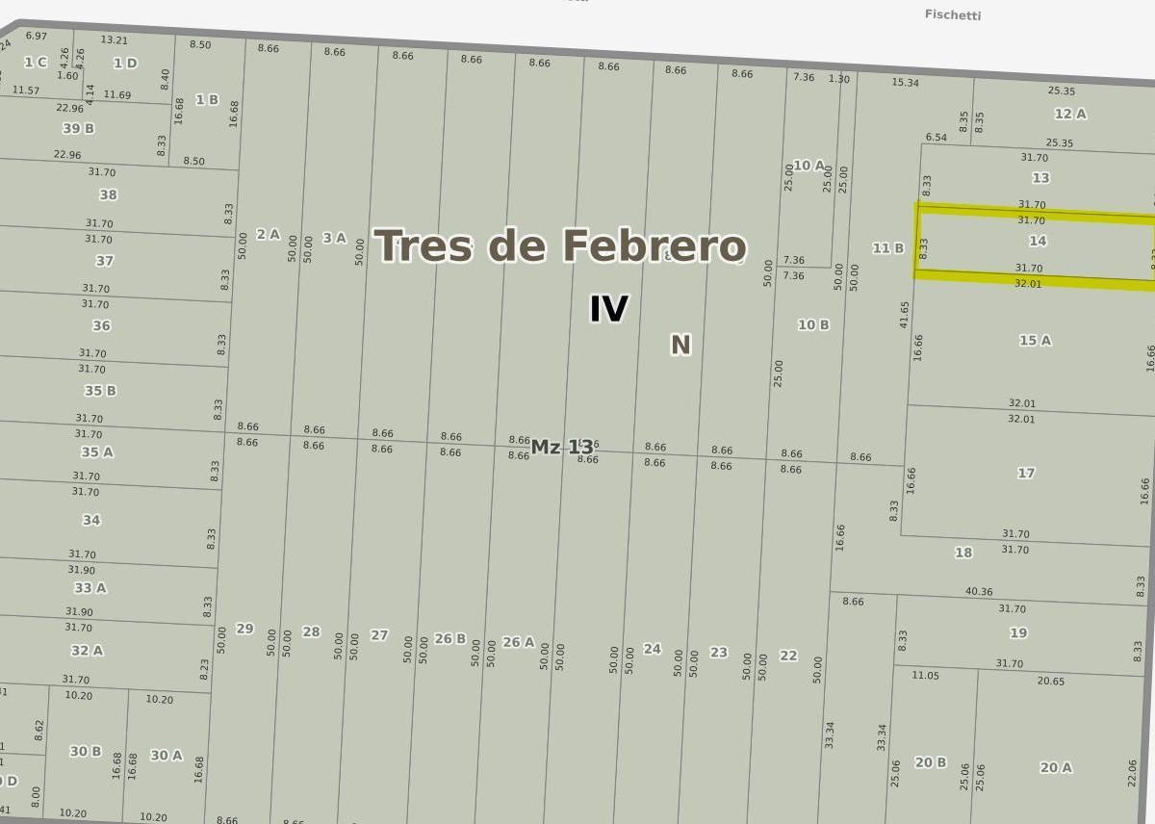Select parcel 35 B
This screenshot has width=1155, height=824.
[100, 391]
